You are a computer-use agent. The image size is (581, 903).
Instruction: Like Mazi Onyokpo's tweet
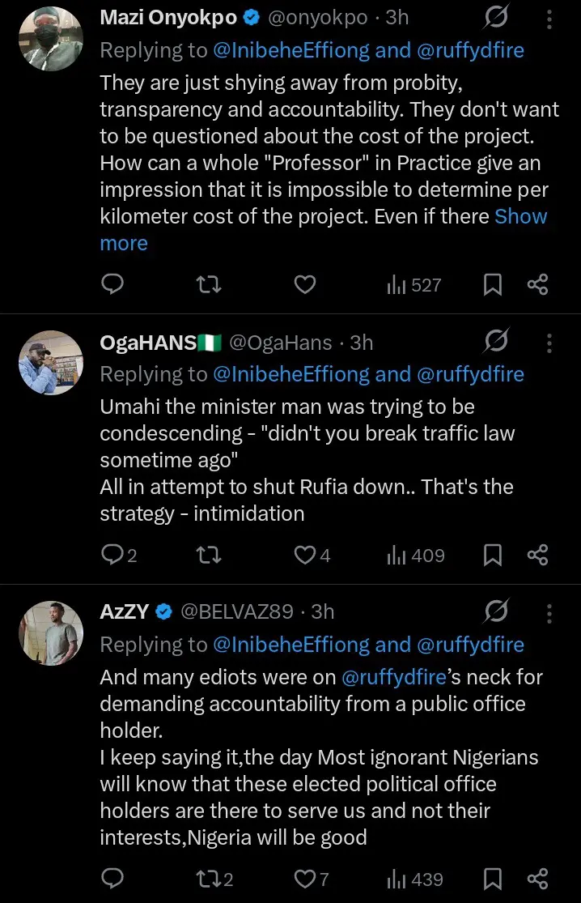tap(304, 284)
